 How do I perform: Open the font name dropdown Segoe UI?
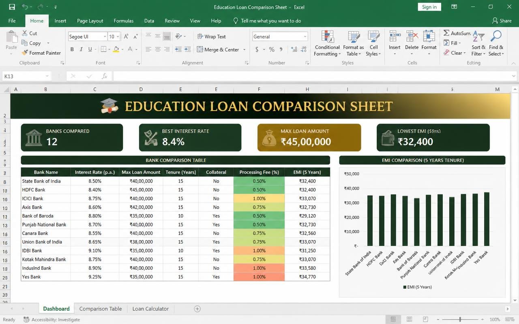click(105, 36)
